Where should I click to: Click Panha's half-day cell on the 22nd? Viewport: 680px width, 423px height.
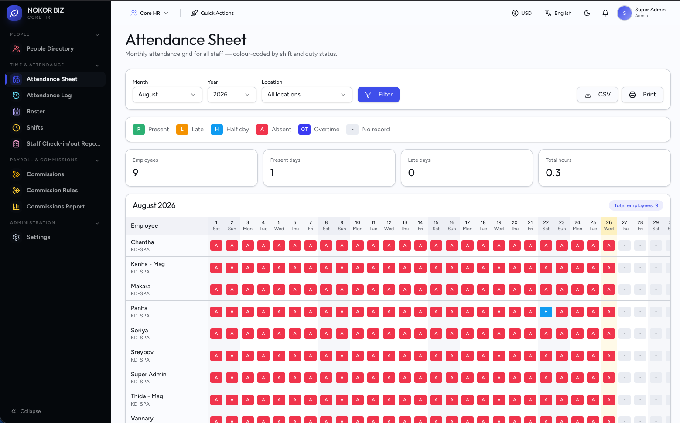(x=546, y=312)
